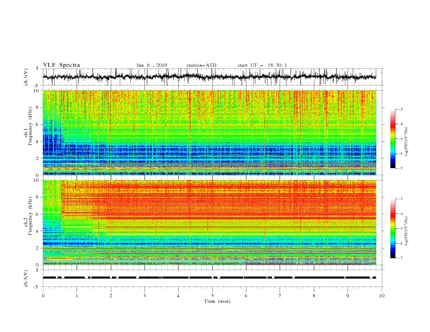Click the 'VLF Spectra' title text
430x332 pixels.
(61, 65)
